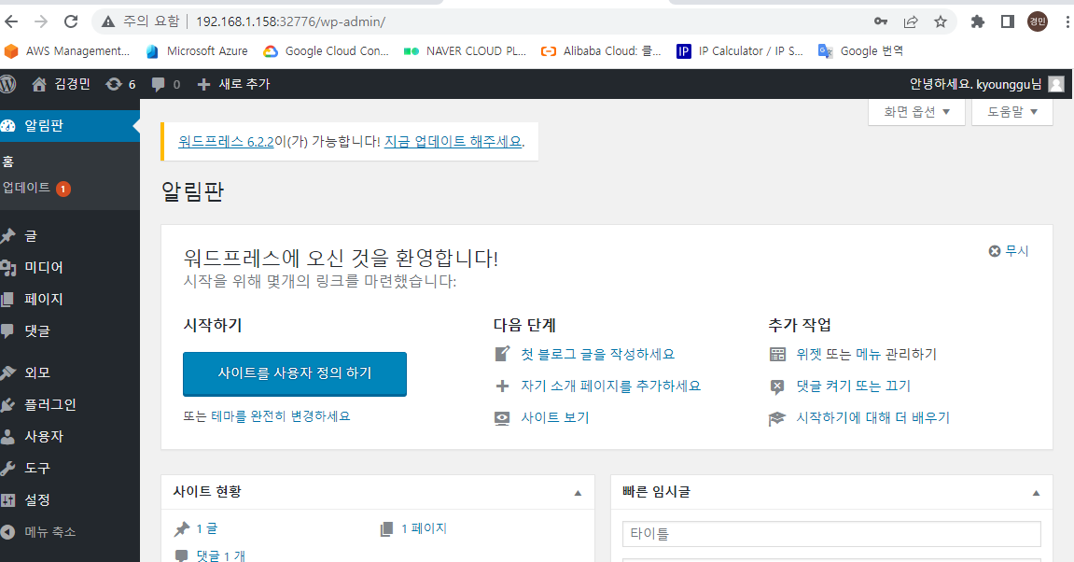Open site home 김경민 in admin bar
Image resolution: width=1074 pixels, height=562 pixels.
pos(61,84)
